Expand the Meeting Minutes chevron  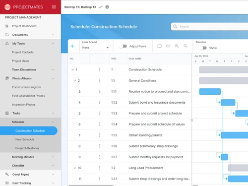point(53,157)
